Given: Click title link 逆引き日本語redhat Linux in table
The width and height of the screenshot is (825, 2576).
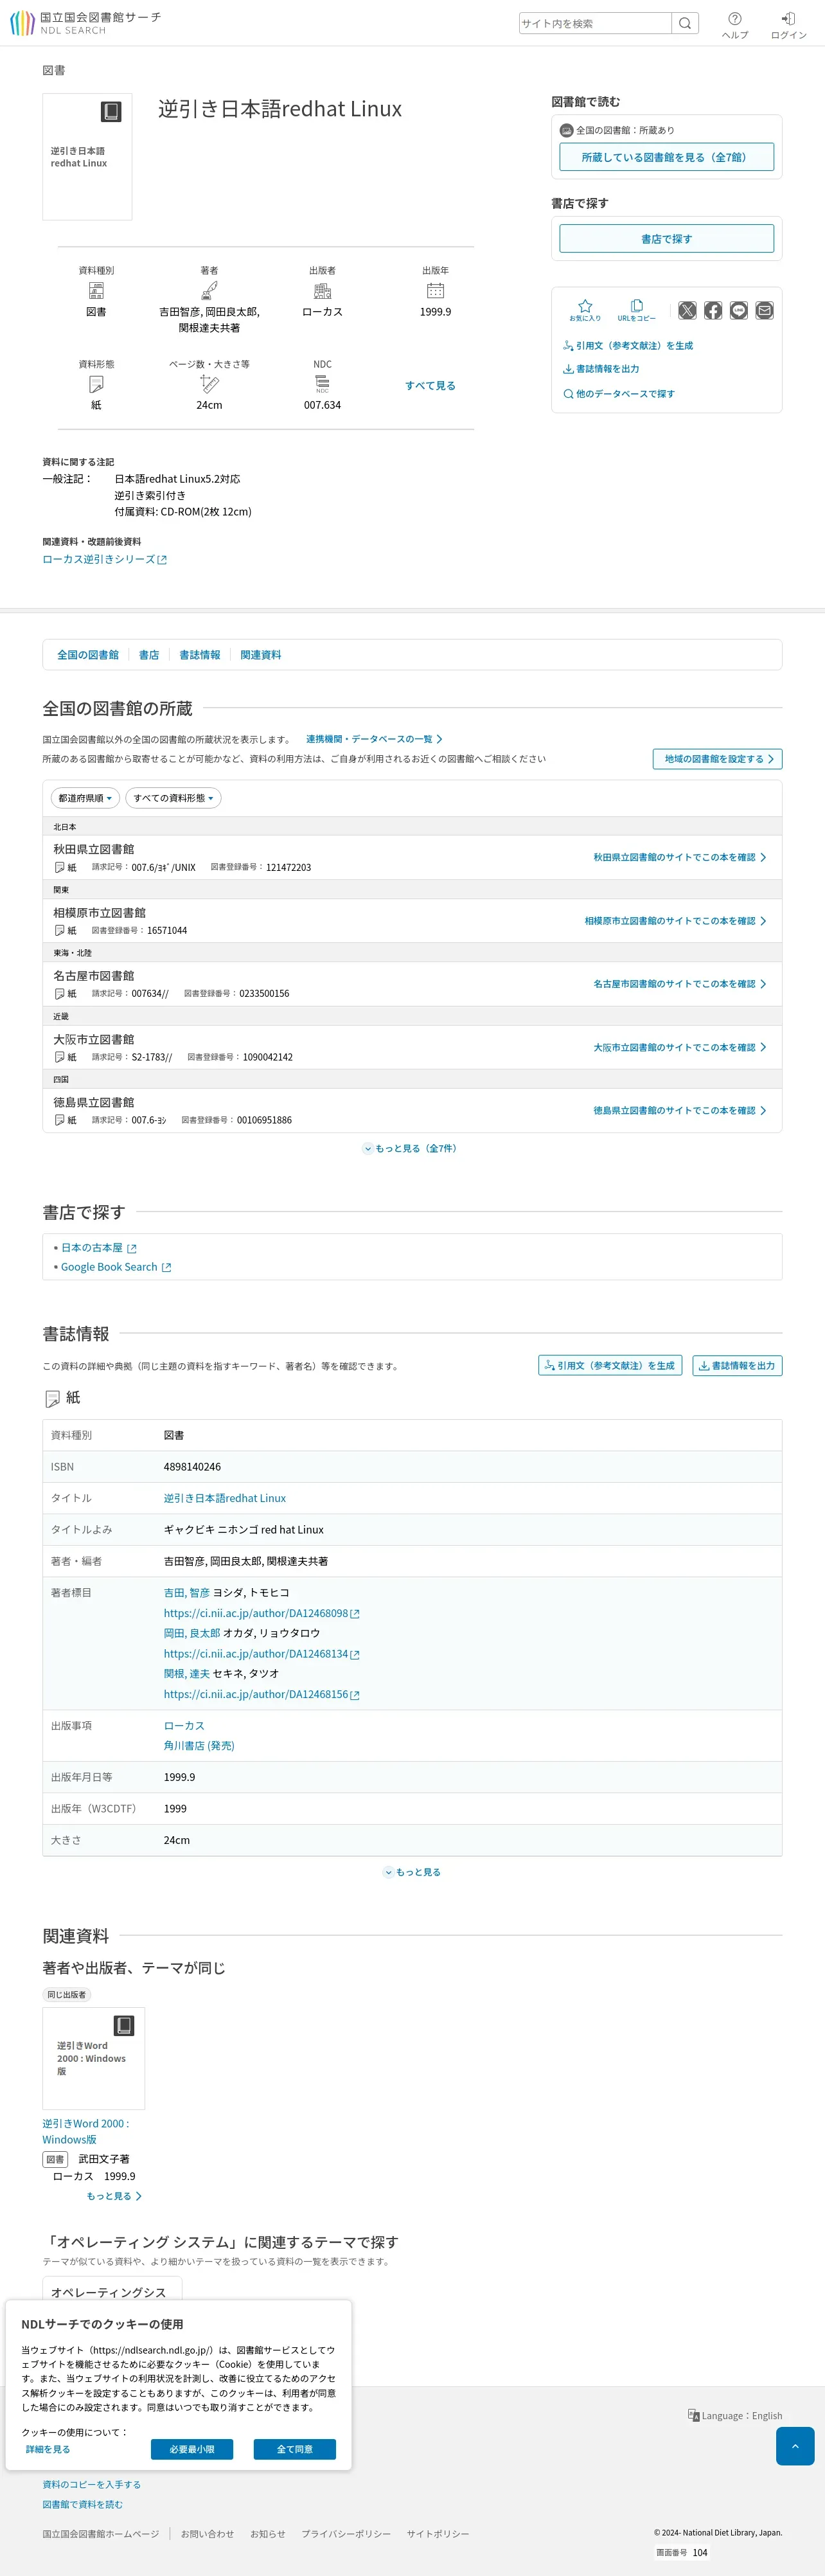Looking at the screenshot, I should [225, 1498].
